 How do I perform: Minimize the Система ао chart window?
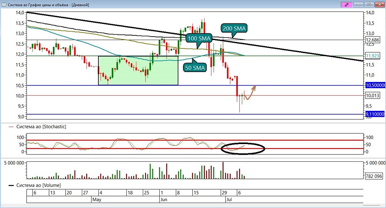(x=359, y=4)
